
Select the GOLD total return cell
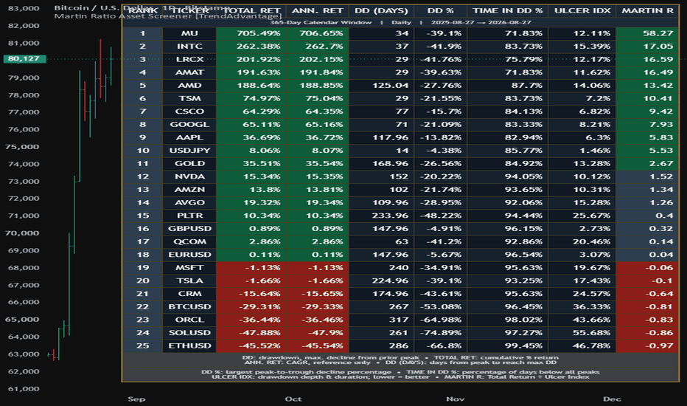pyautogui.click(x=251, y=164)
